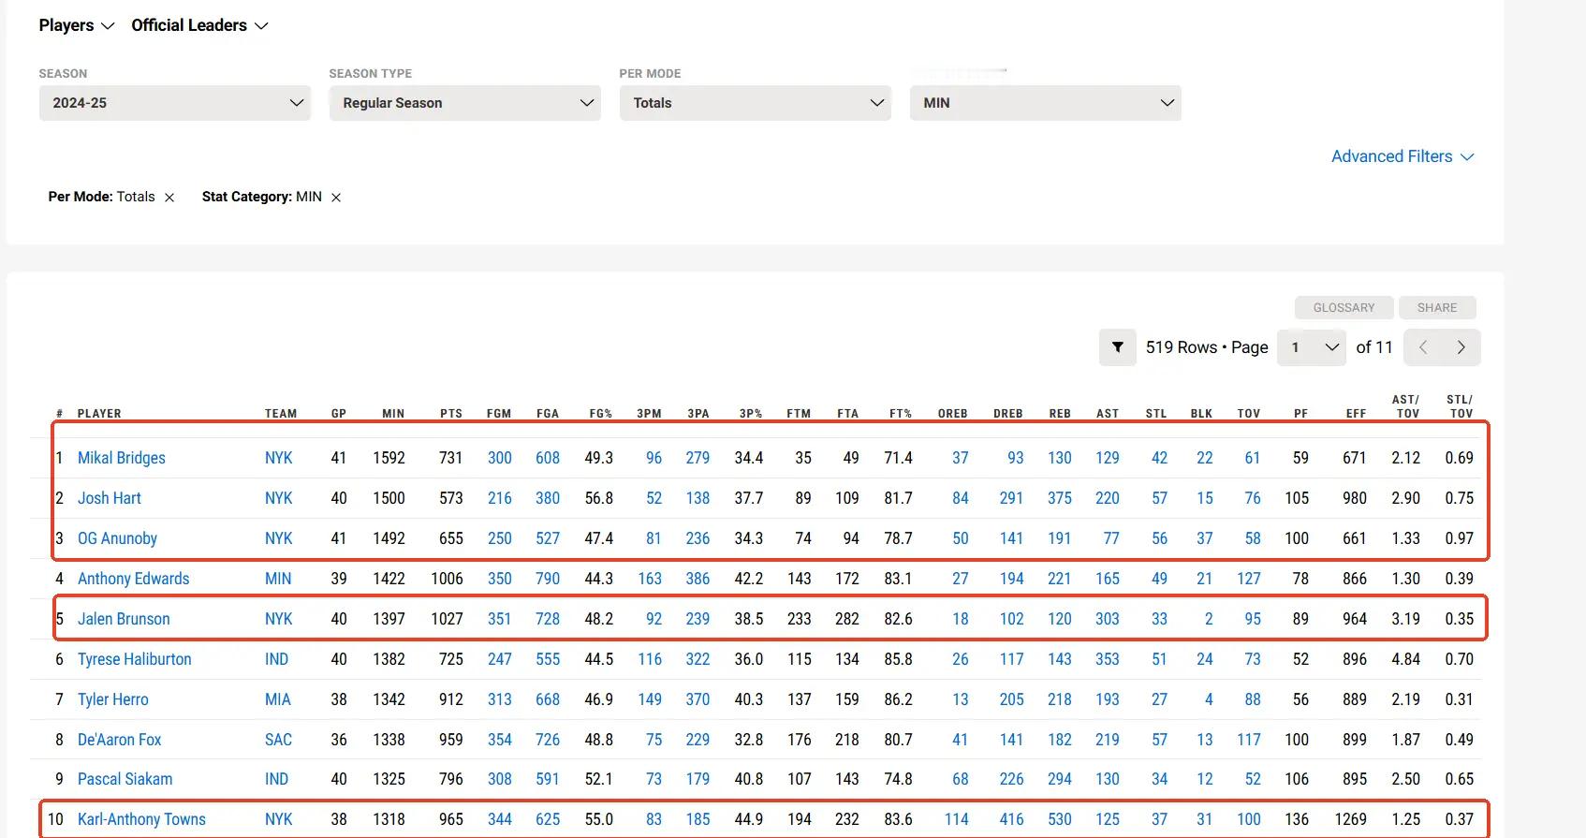Sort by the STL column header
1586x838 pixels.
coord(1156,414)
